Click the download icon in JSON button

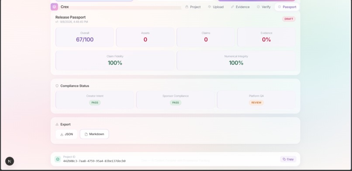pos(62,134)
